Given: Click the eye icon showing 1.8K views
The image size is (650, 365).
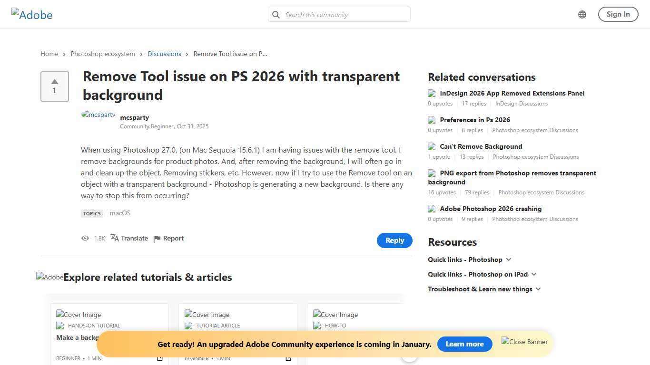Looking at the screenshot, I should (x=85, y=238).
